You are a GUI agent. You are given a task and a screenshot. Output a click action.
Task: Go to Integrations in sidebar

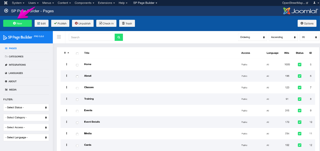(17, 65)
